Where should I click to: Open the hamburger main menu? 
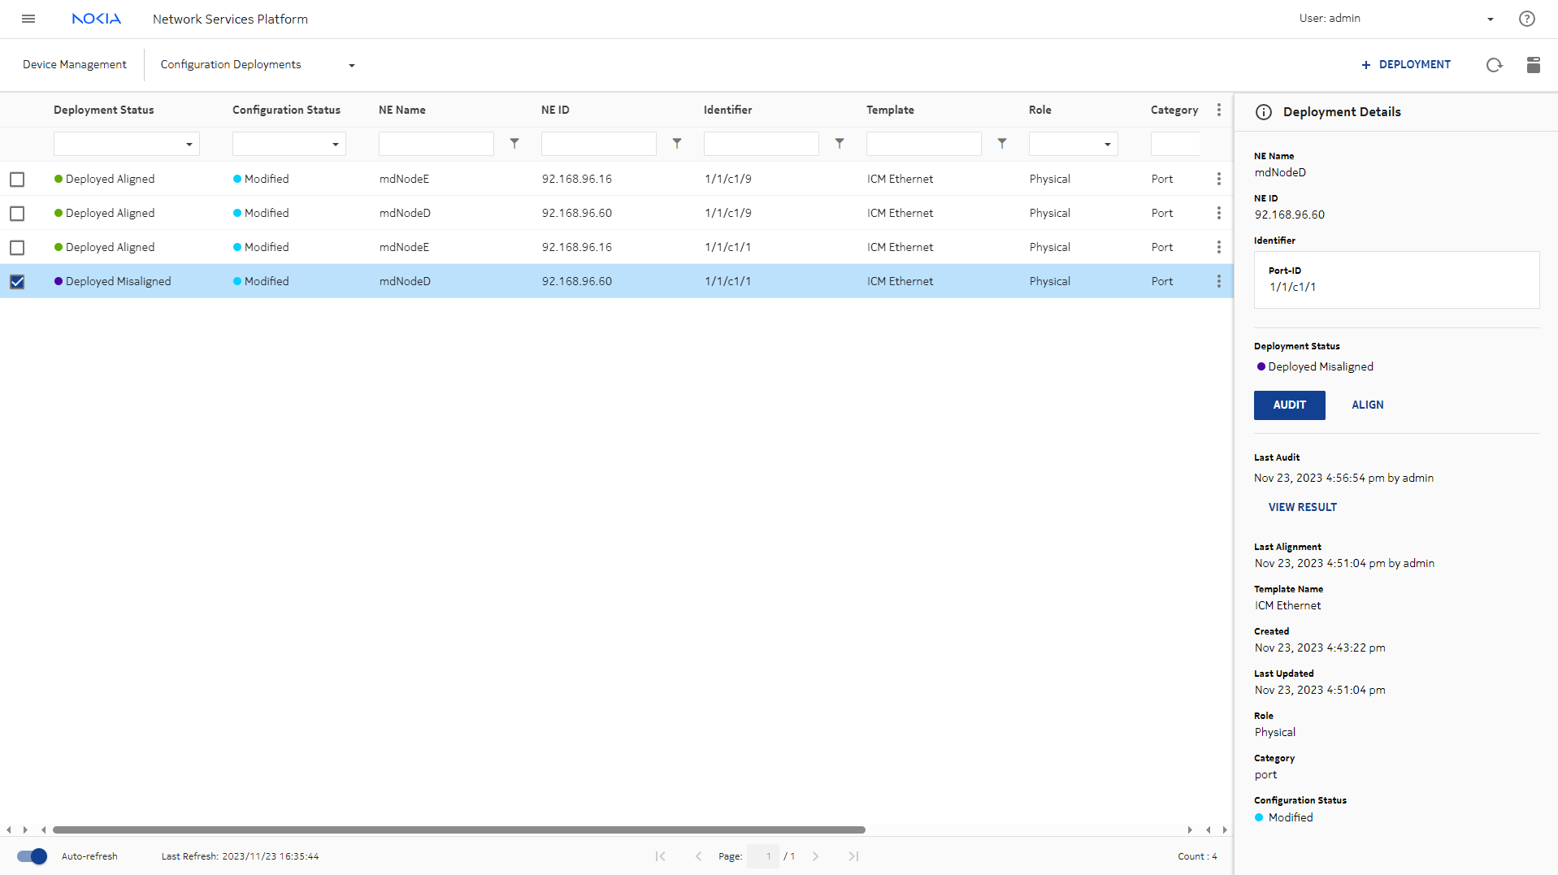click(28, 19)
